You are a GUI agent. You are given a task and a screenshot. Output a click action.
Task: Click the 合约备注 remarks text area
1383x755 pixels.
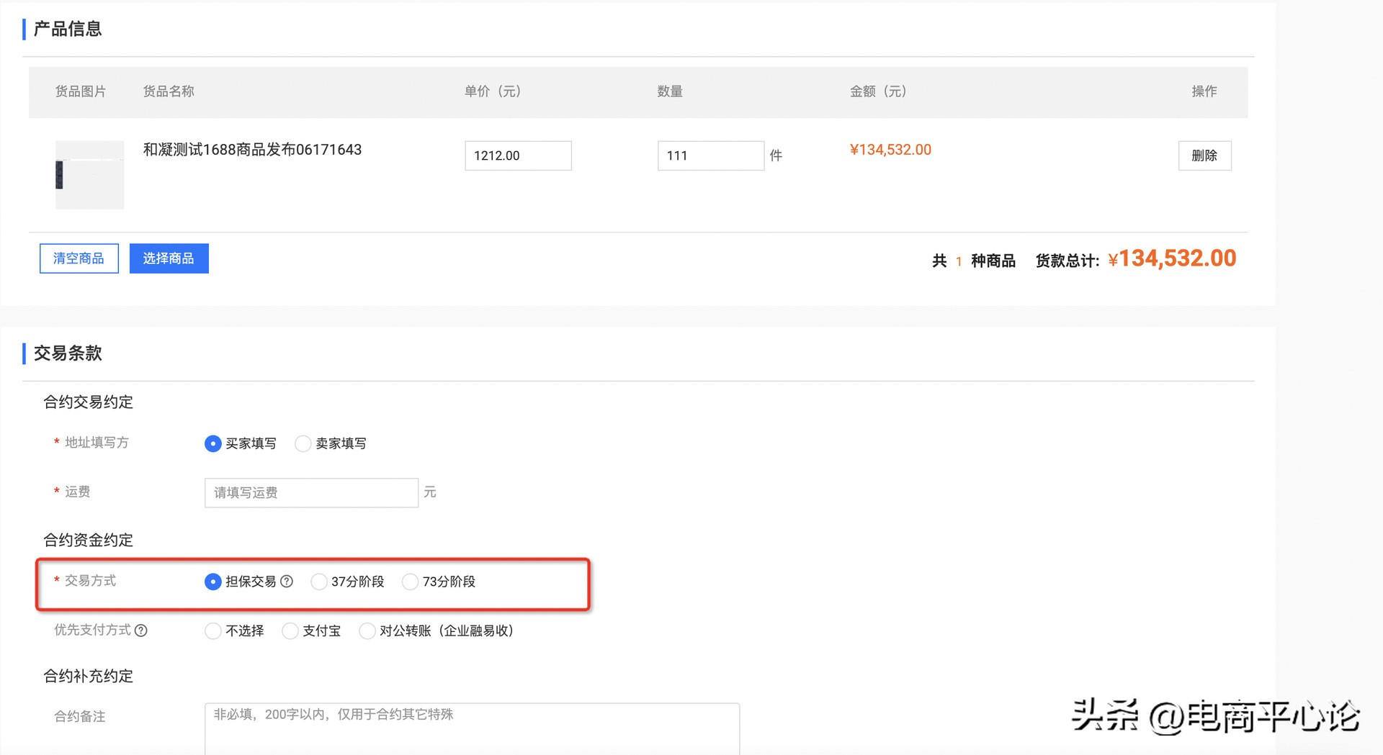pyautogui.click(x=472, y=728)
